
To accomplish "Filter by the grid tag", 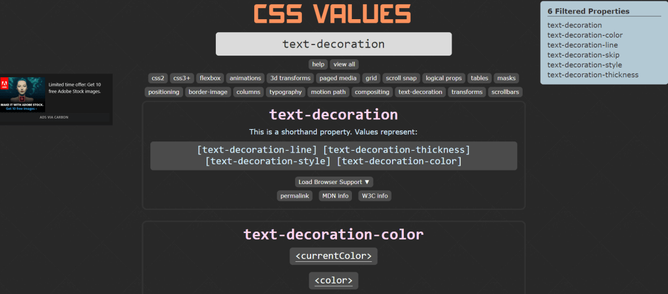I will click(371, 78).
